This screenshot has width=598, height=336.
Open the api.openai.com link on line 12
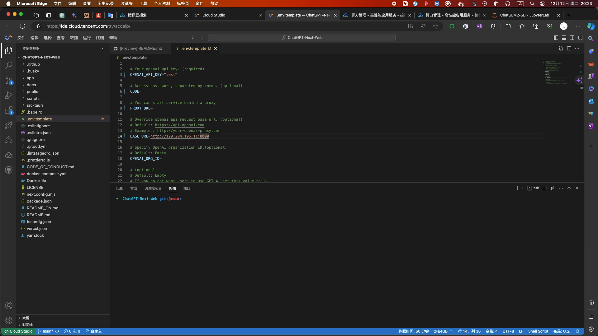[179, 125]
